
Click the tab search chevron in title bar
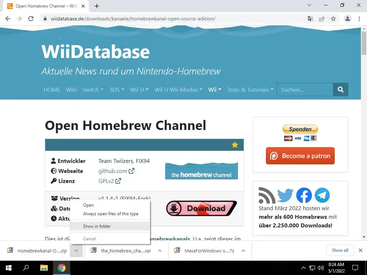(309, 5)
